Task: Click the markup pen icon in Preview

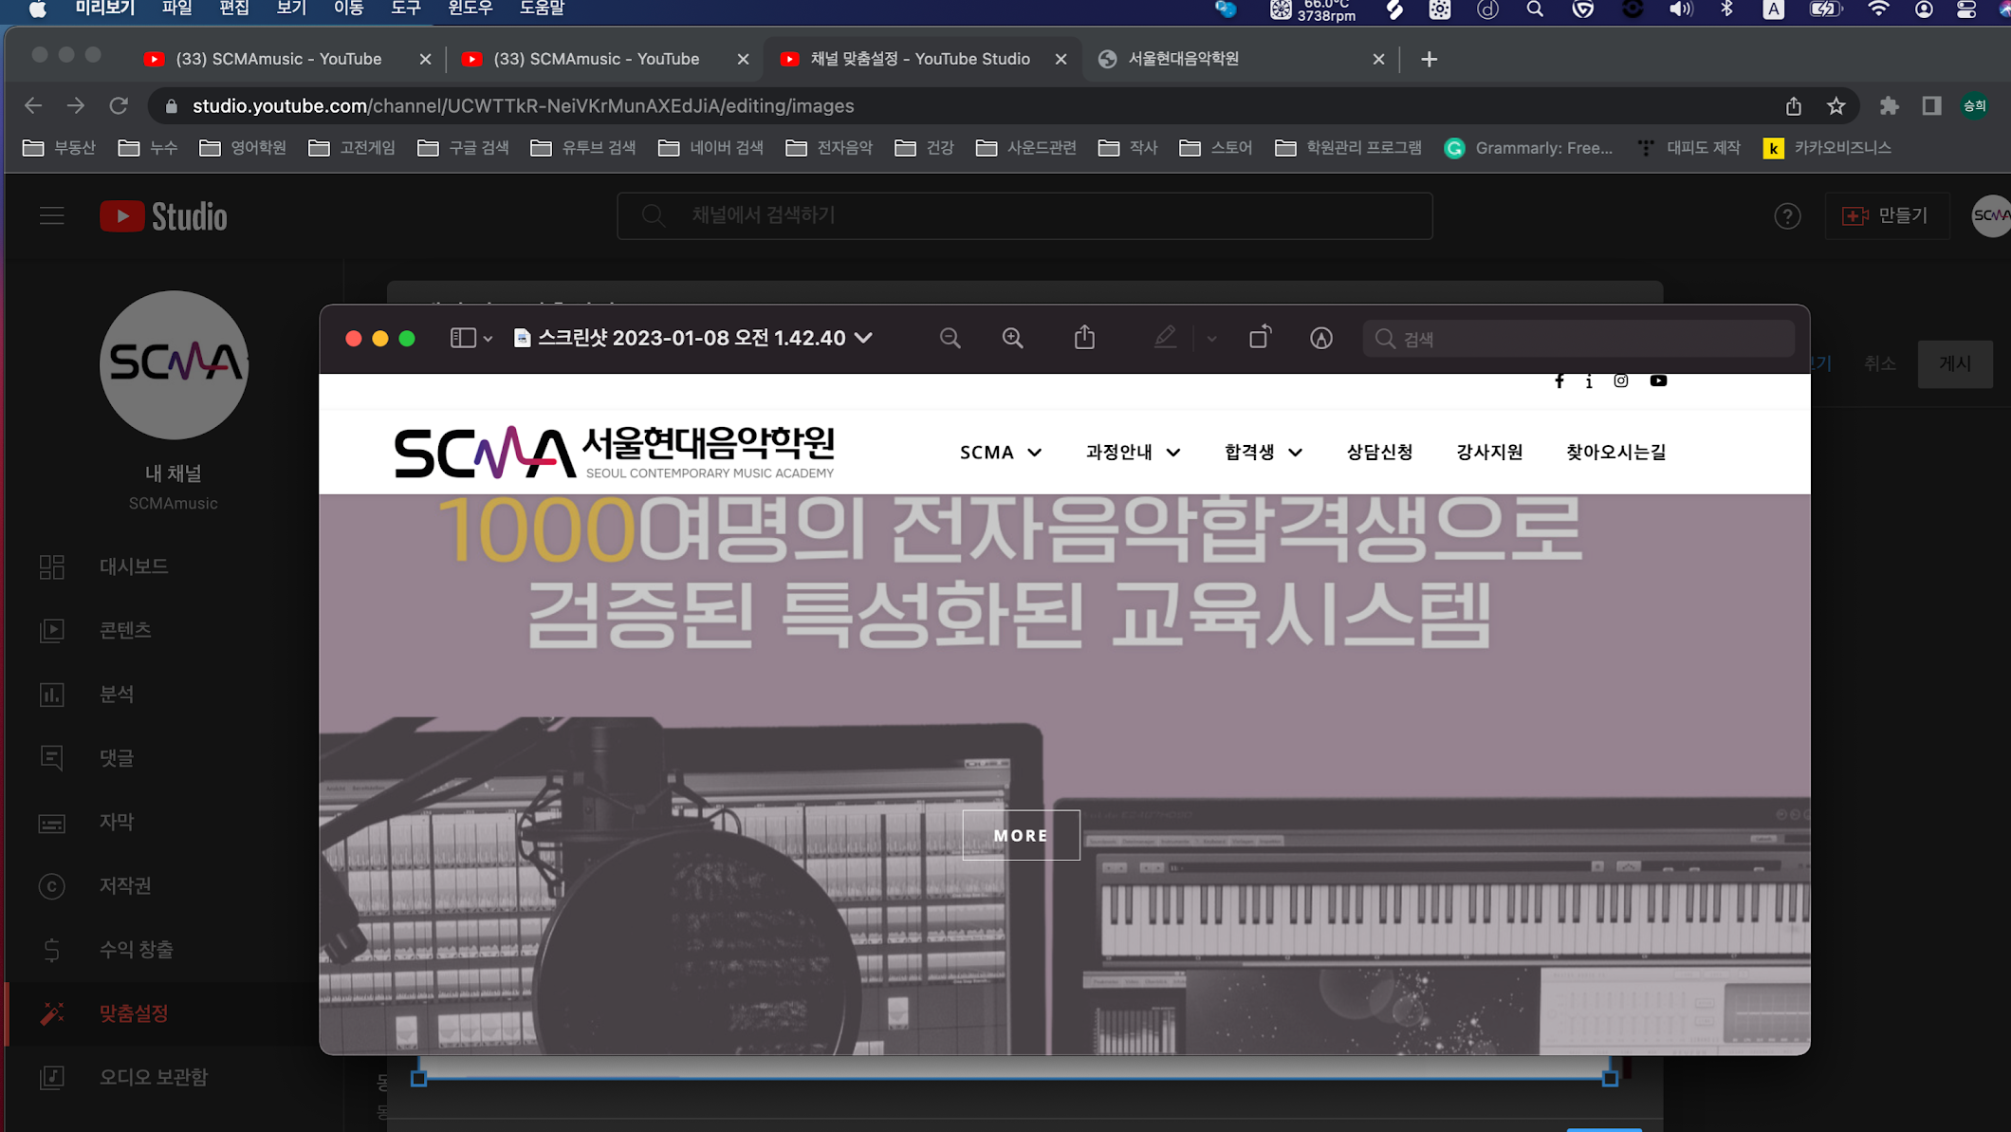Action: pyautogui.click(x=1165, y=338)
